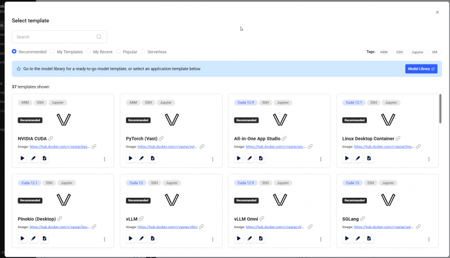Launch the All-in-One App Studio template play icon
This screenshot has height=258, width=450.
[239, 158]
